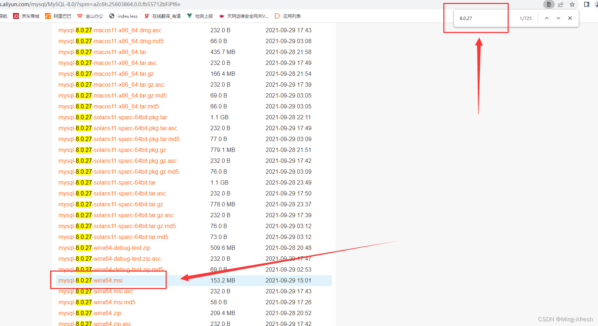Go to previous find result
This screenshot has width=598, height=326.
point(547,18)
